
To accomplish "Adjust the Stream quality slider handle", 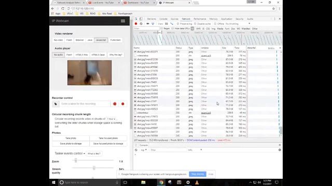I will 94,168.
